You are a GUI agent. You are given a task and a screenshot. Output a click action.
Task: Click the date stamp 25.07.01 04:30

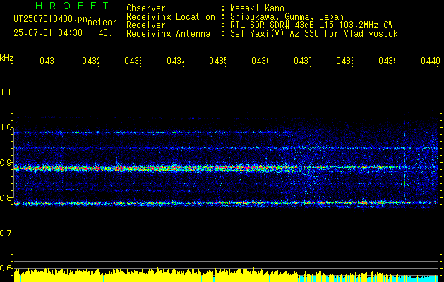coord(48,33)
